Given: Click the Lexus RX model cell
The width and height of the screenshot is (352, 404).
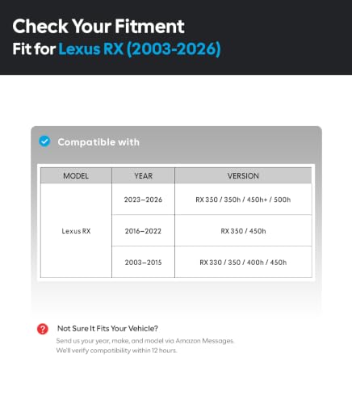Looking at the screenshot, I should point(76,231).
